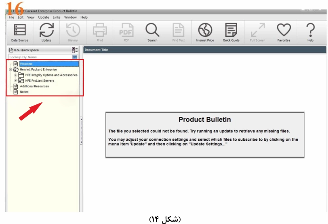Collapse the Hewlett Packard Enterprise node
The image size is (328, 224).
11,70
